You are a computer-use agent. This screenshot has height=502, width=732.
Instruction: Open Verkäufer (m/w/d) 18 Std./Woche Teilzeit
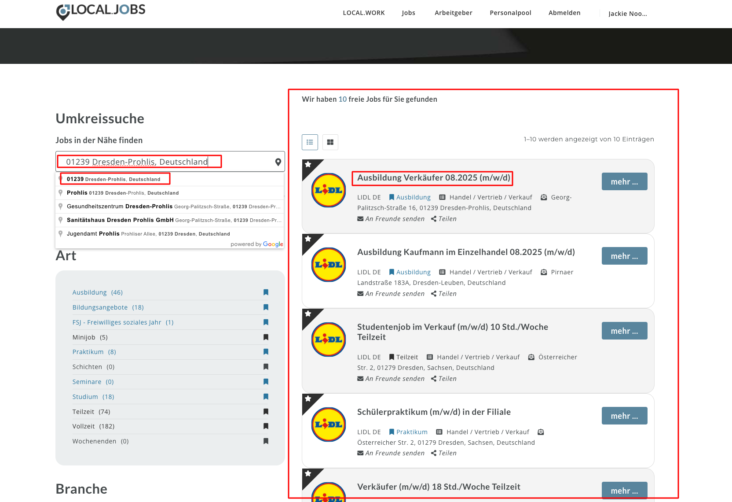[x=439, y=487]
